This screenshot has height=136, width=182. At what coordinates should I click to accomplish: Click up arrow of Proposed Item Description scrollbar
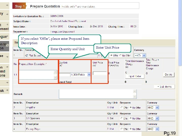pyautogui.click(x=55, y=72)
